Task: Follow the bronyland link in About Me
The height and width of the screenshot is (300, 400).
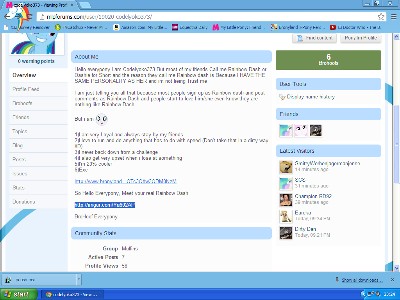Action: [125, 181]
